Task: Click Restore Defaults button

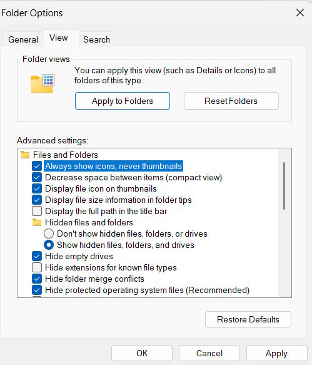Action: (x=248, y=319)
